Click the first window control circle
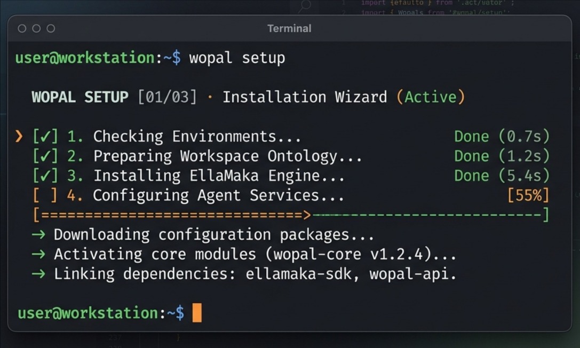Image resolution: width=580 pixels, height=348 pixels. click(22, 28)
